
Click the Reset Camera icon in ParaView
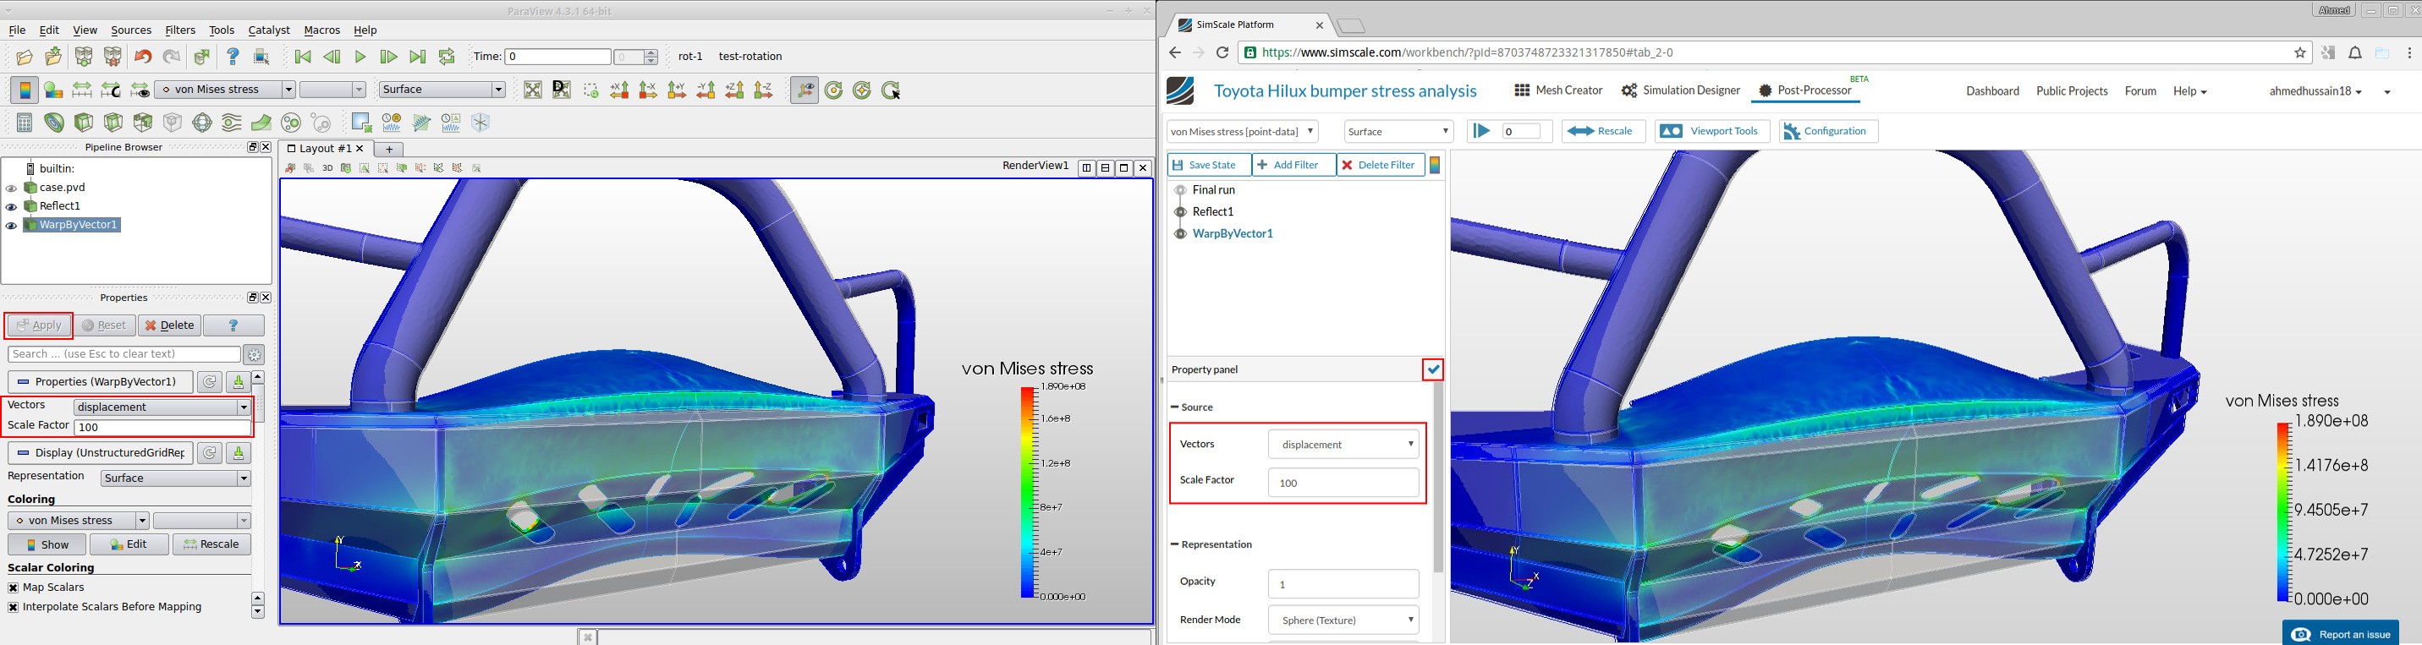(x=532, y=90)
